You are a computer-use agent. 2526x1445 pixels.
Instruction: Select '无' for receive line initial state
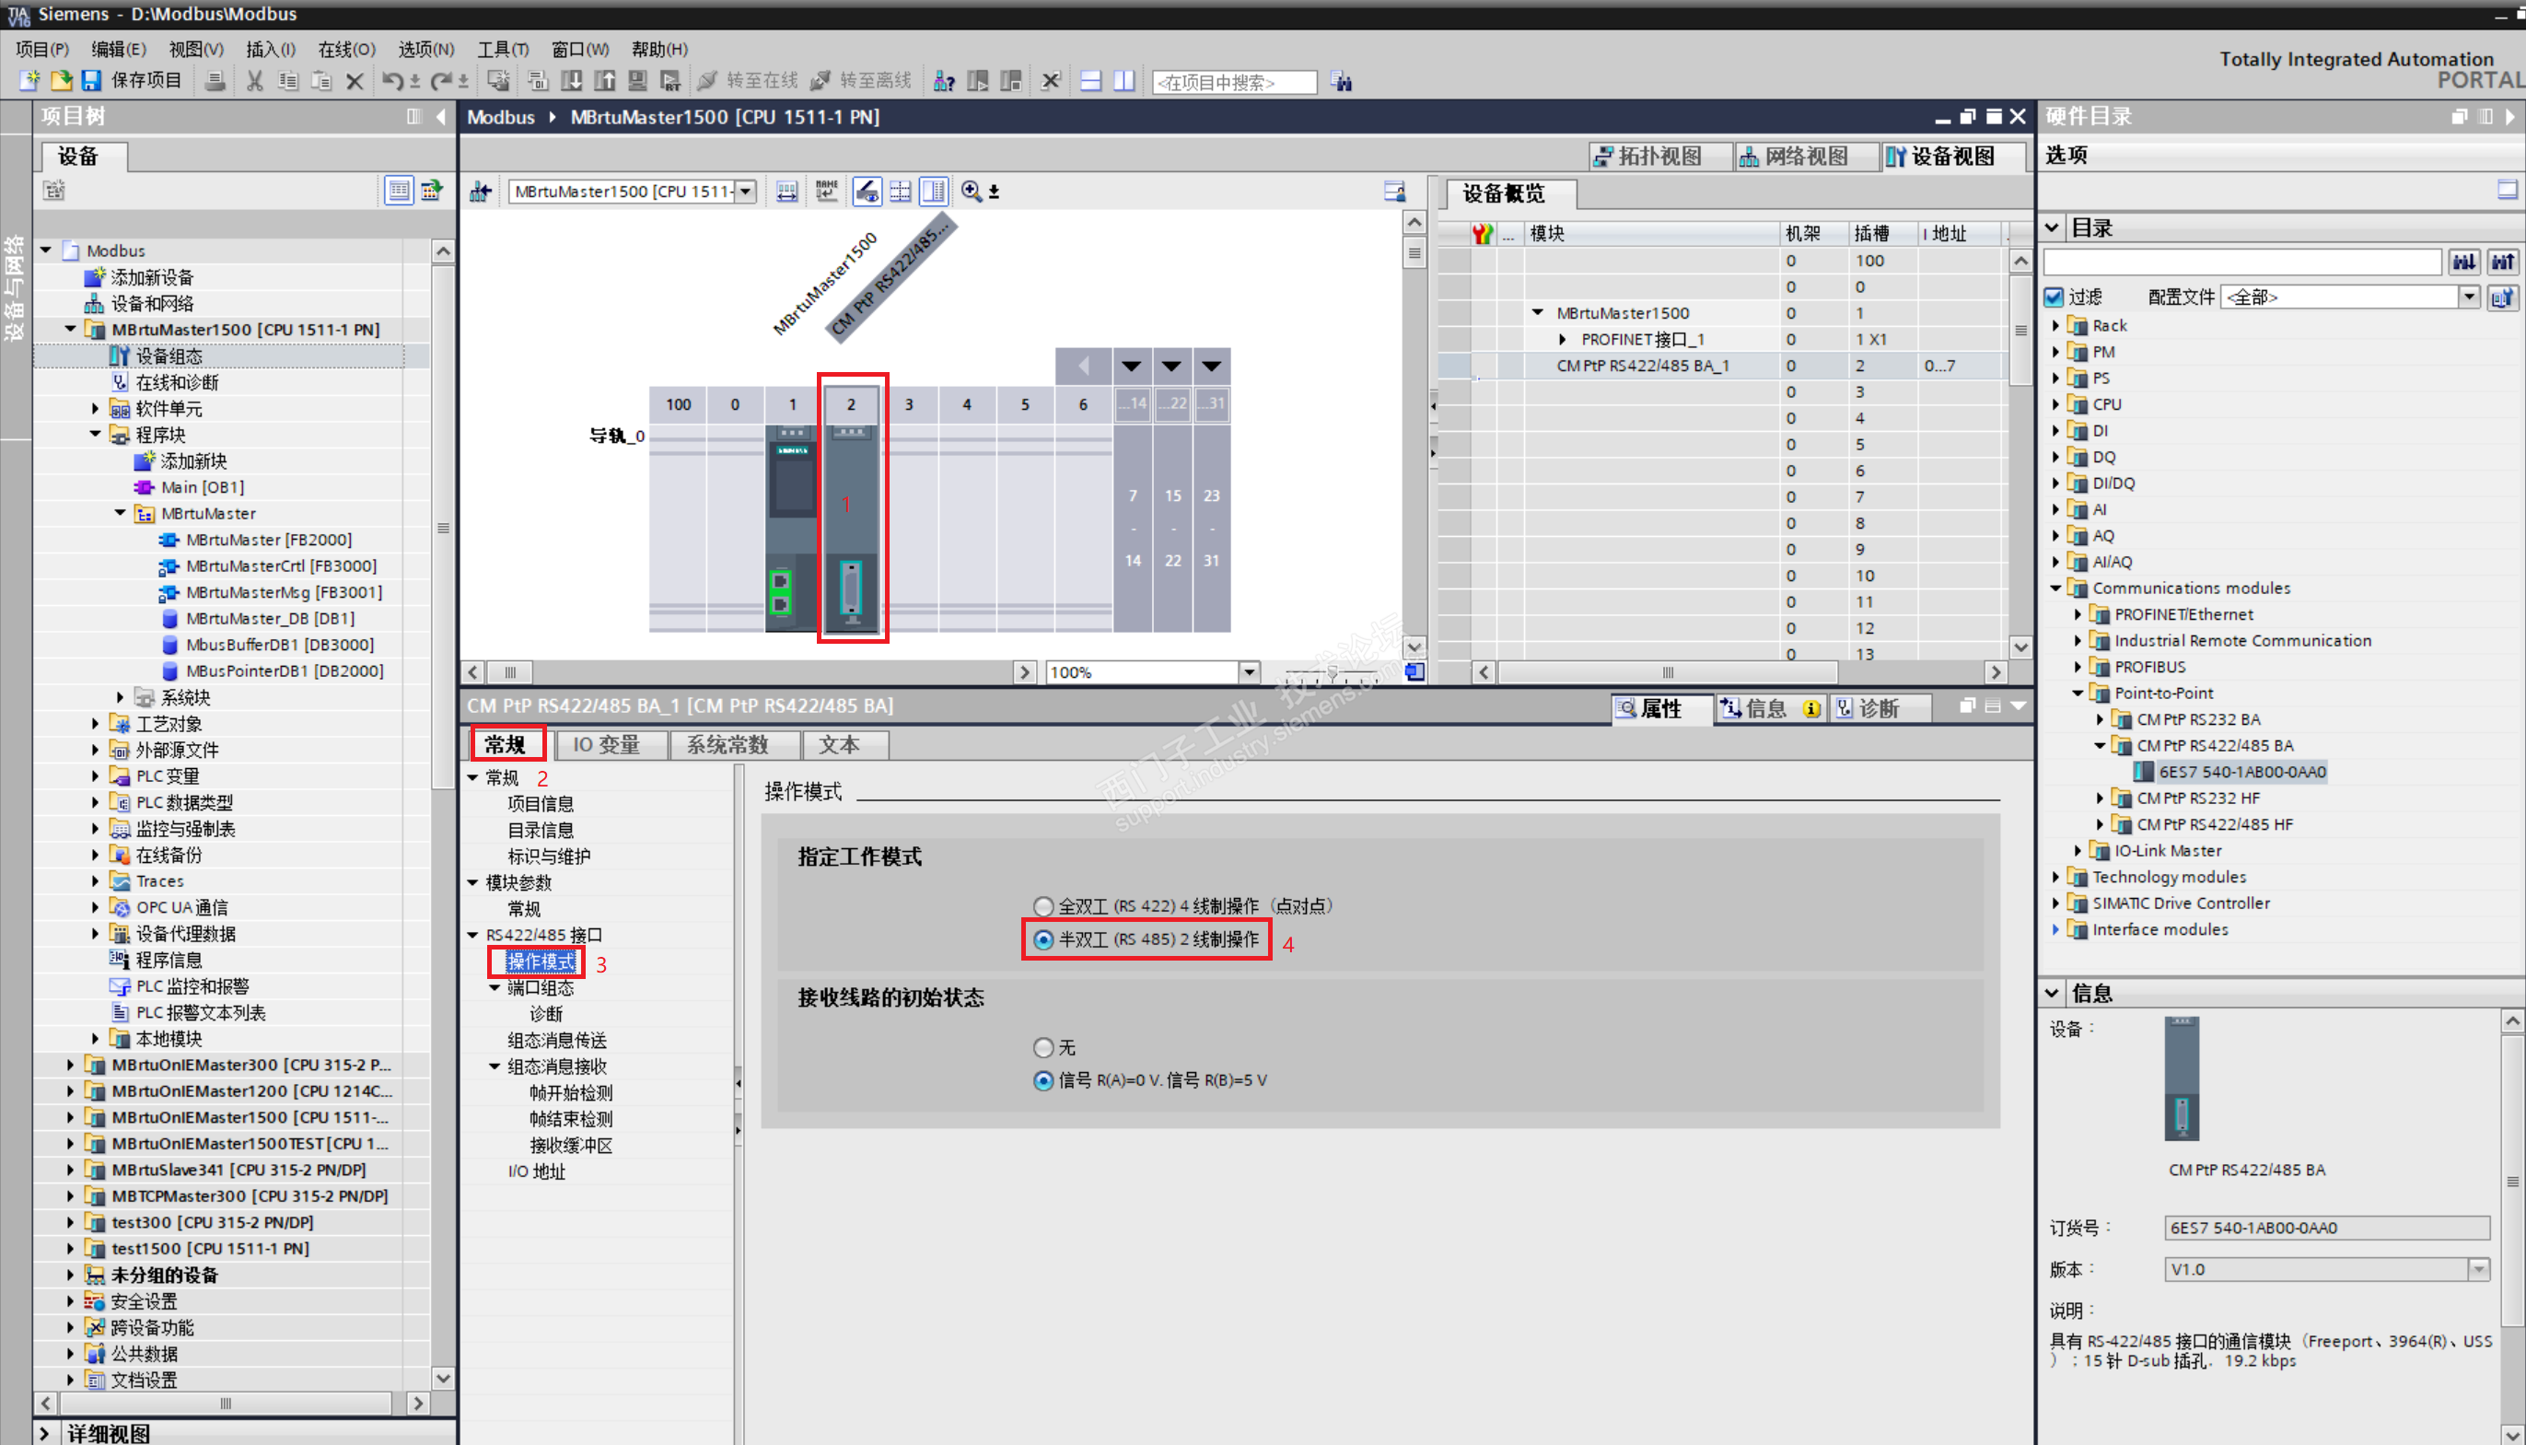[1042, 1048]
